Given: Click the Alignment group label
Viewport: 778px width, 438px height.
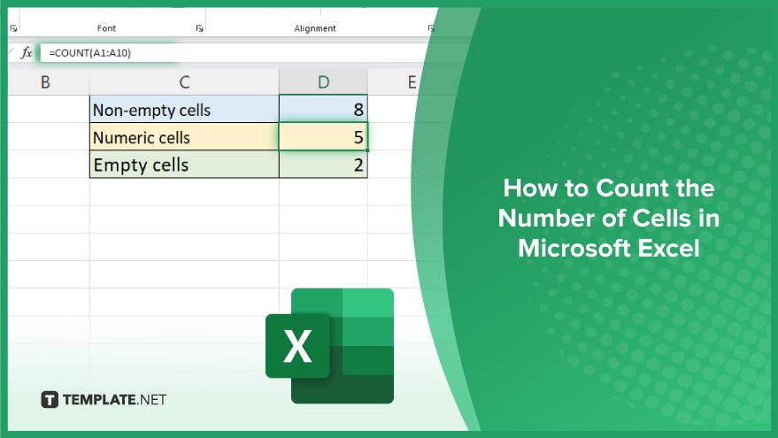Looking at the screenshot, I should (314, 29).
